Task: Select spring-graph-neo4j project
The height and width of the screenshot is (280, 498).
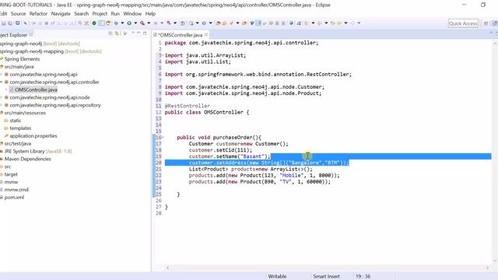Action: click(x=40, y=44)
